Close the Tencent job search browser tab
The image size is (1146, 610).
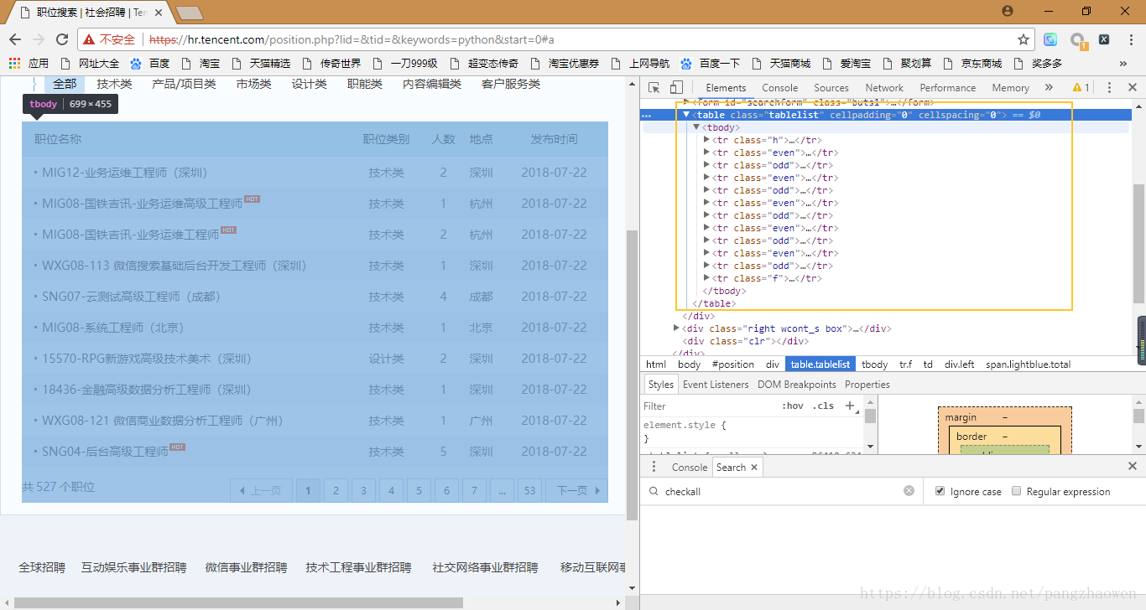pos(159,13)
